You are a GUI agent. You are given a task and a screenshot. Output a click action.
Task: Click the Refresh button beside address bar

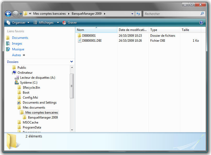coord(138,14)
